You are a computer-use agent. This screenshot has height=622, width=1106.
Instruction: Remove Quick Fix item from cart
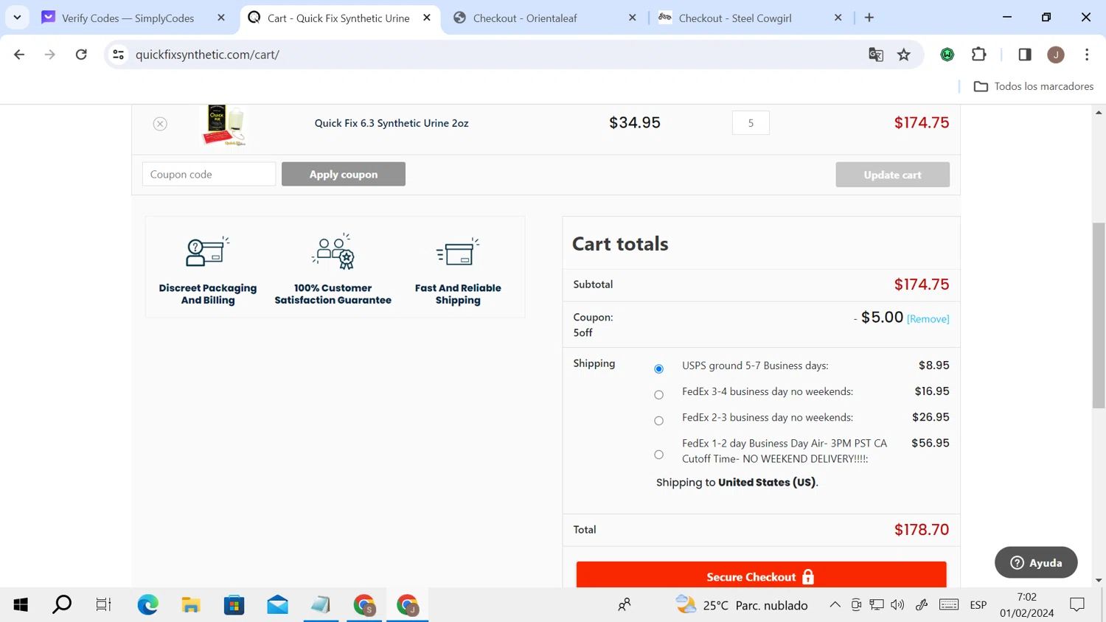[x=160, y=124]
